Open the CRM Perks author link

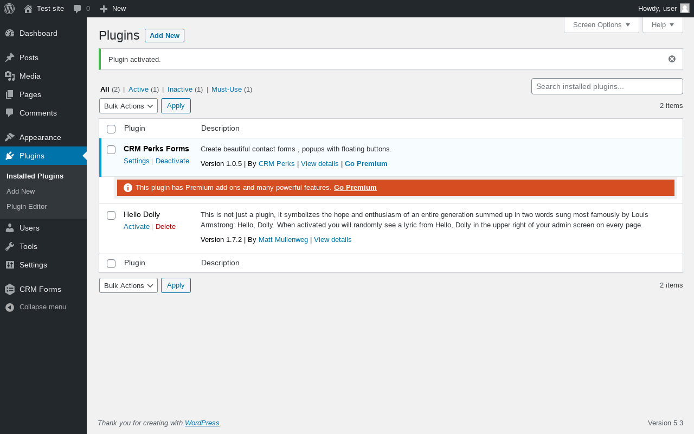[277, 164]
